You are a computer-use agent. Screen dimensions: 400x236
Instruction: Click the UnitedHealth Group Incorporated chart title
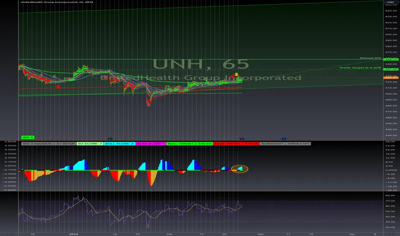57,2
